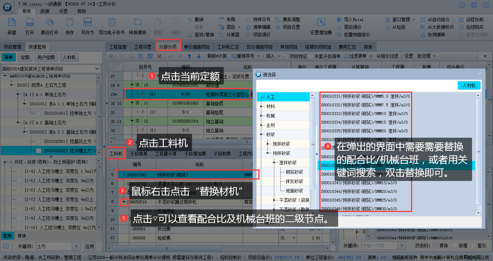Switch to the 子目换算 tab
Viewport: 493px width, 261px height.
click(x=139, y=154)
